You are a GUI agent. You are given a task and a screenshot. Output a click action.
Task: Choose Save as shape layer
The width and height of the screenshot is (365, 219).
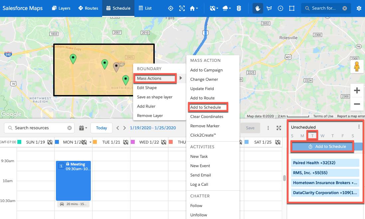click(155, 97)
